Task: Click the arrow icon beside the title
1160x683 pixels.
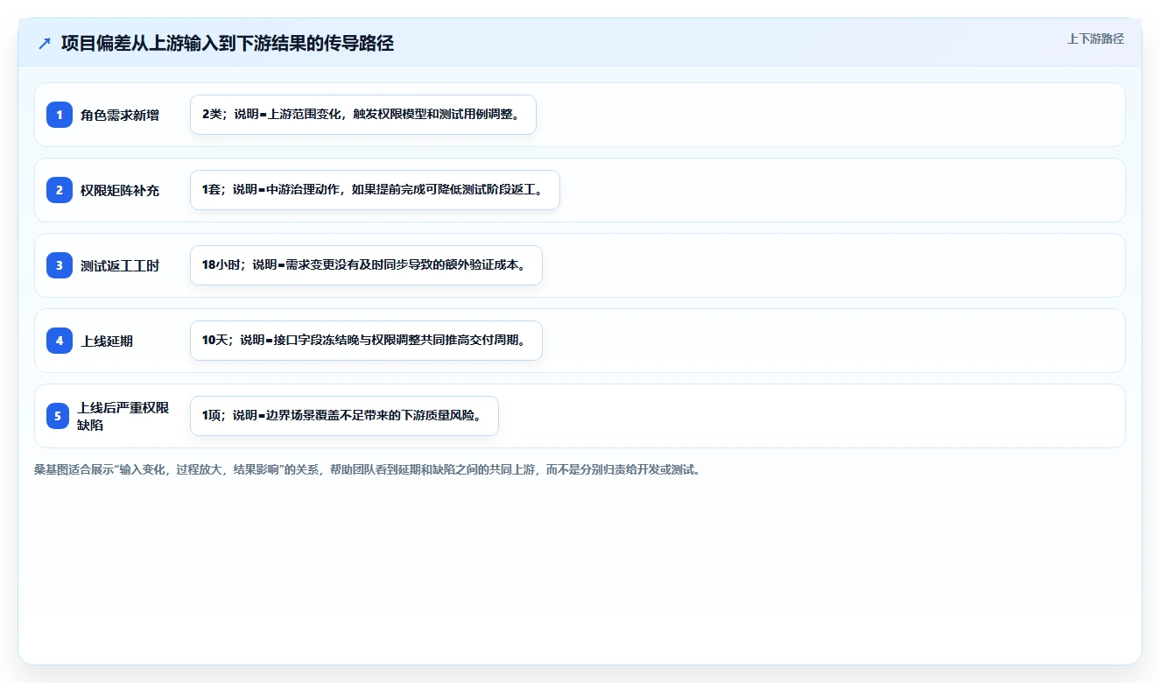Action: [x=45, y=44]
